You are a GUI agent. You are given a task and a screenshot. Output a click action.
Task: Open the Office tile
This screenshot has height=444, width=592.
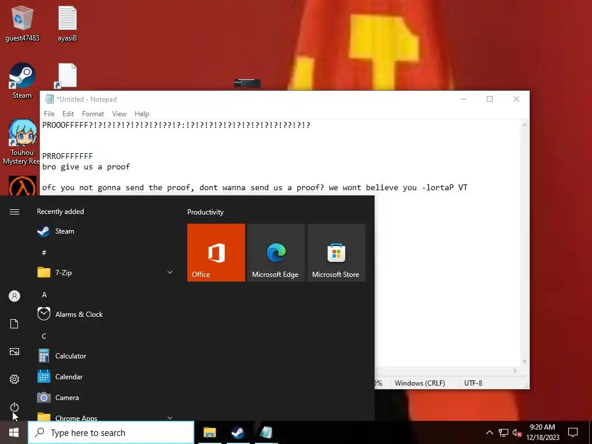tap(216, 253)
